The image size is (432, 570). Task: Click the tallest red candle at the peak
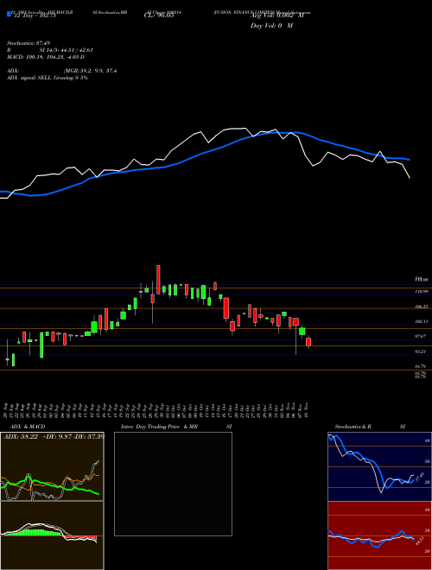158,280
